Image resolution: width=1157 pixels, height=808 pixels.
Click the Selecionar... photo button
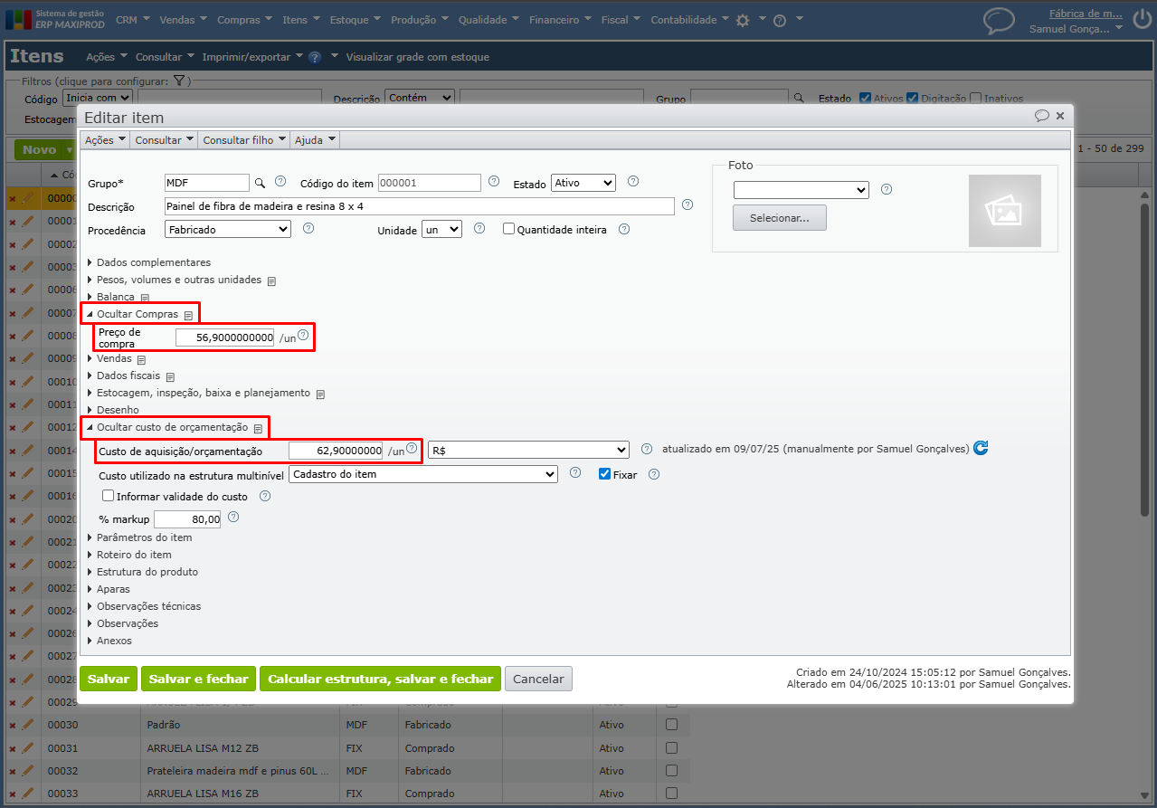pos(780,218)
